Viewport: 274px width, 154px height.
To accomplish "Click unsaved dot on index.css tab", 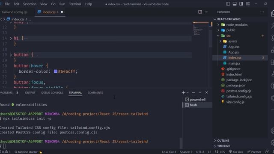I will pos(62,12).
